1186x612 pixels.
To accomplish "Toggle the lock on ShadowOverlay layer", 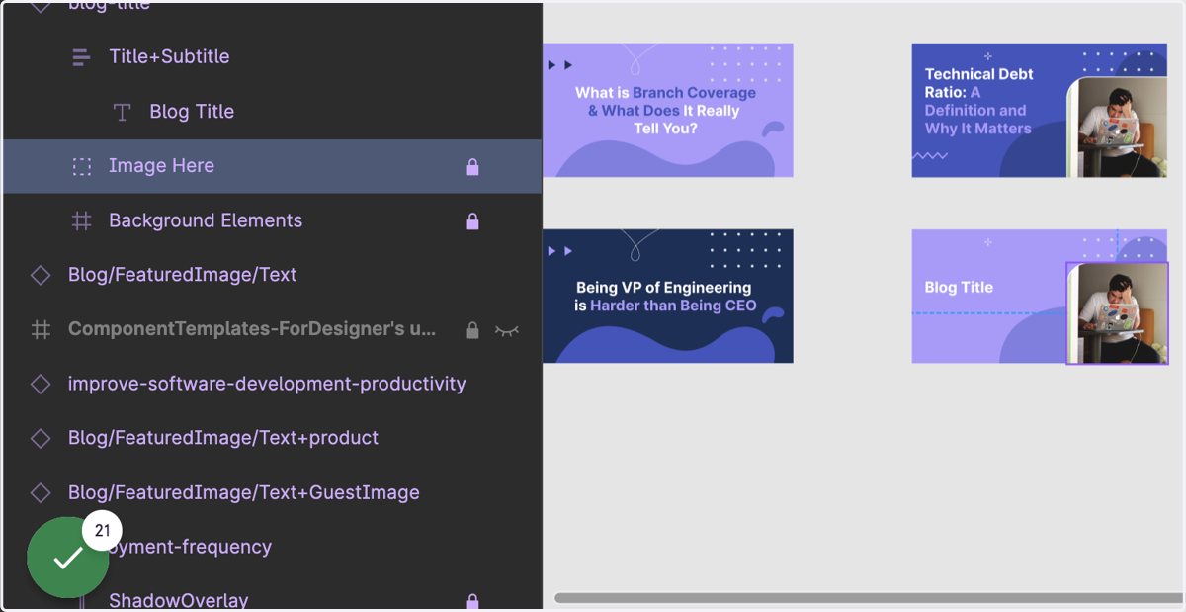I will tap(472, 600).
